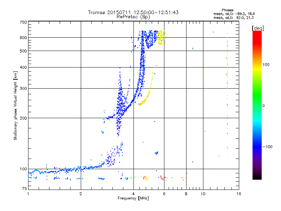Viewport: 281px width, 211px height.
Task: Click the 'RwPretec (8p)' subtitle
Action: click(133, 17)
